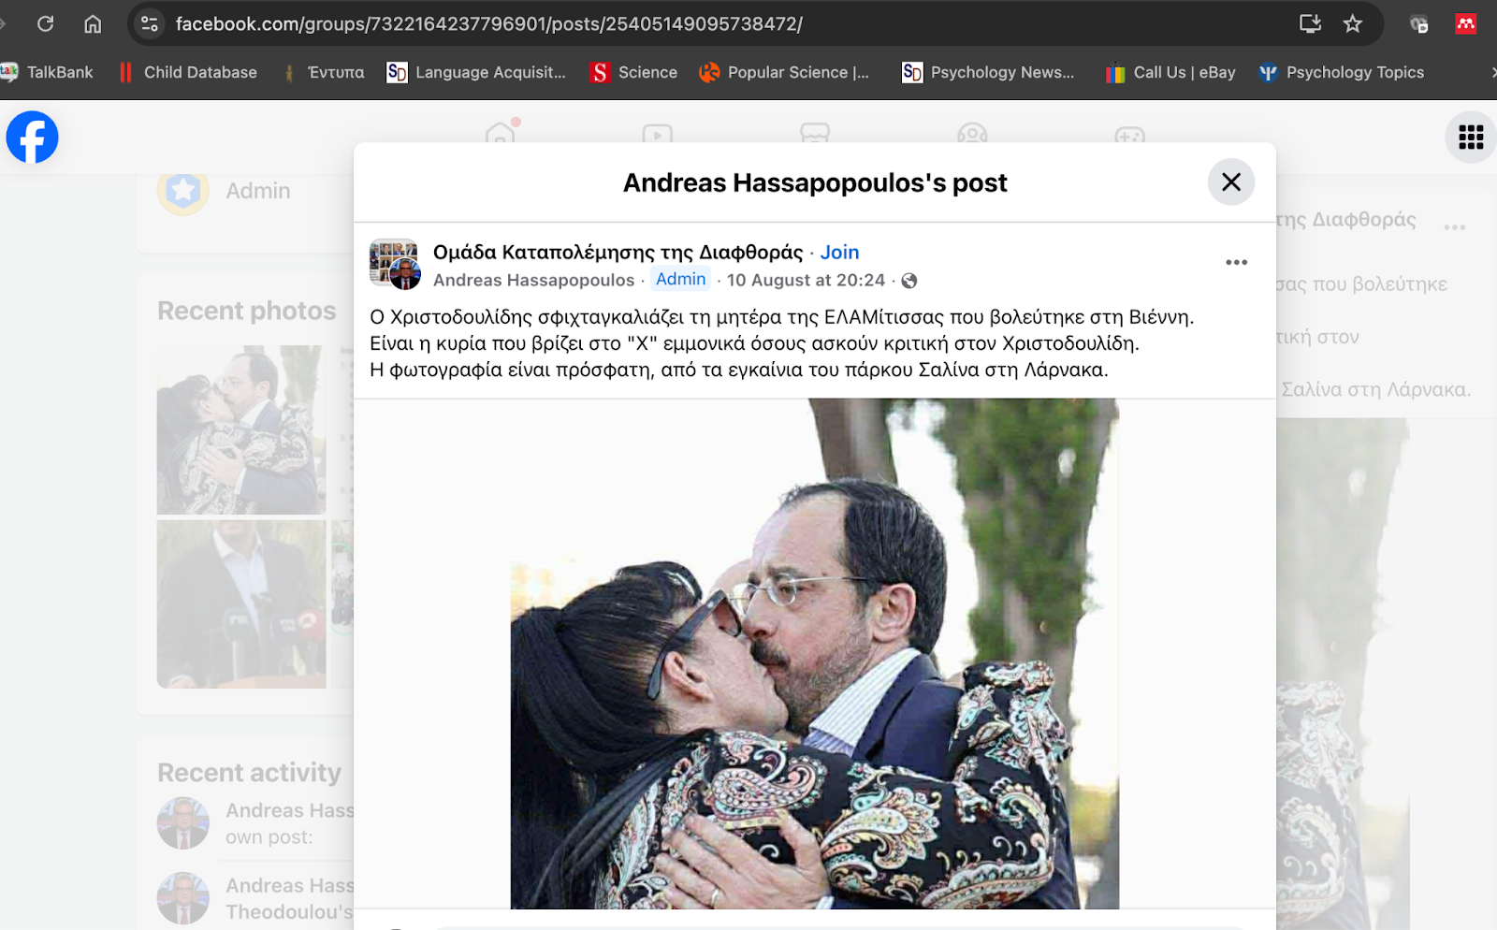Open the red browser extension icon

[x=1466, y=23]
